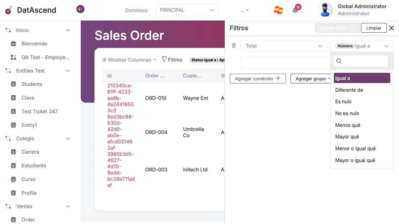Click the Bienvenido briefcase icon

[x=13, y=44]
